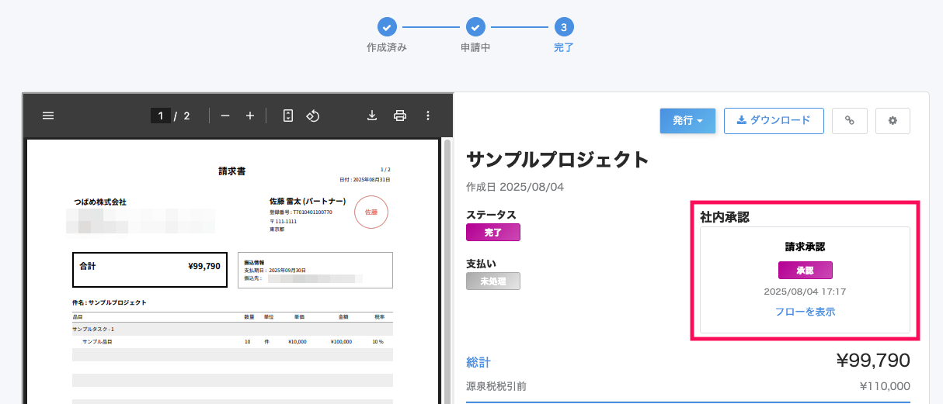Screen dimensions: 943x404
Task: Click the link icon button
Action: [850, 120]
